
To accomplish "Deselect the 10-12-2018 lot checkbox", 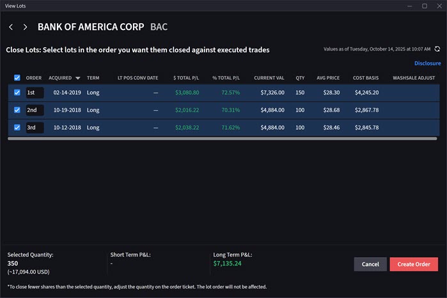I will pos(17,127).
